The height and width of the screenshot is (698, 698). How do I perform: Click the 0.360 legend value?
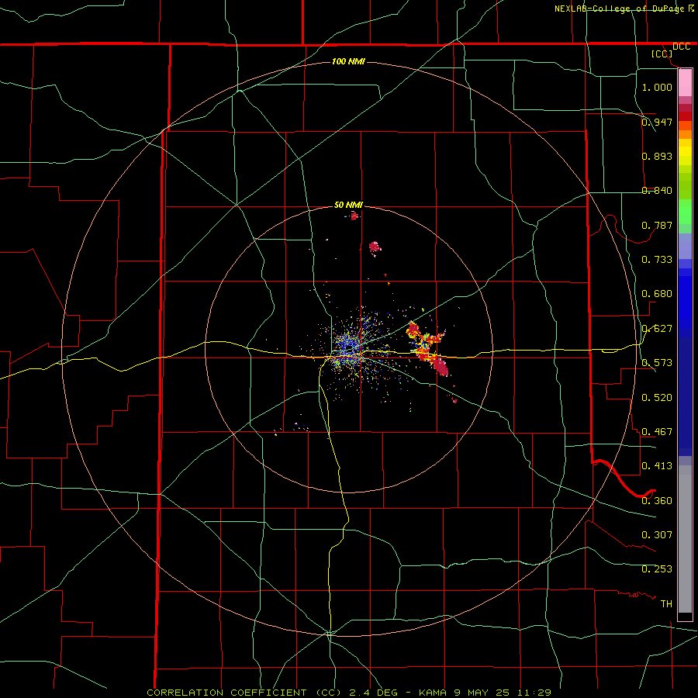[657, 501]
